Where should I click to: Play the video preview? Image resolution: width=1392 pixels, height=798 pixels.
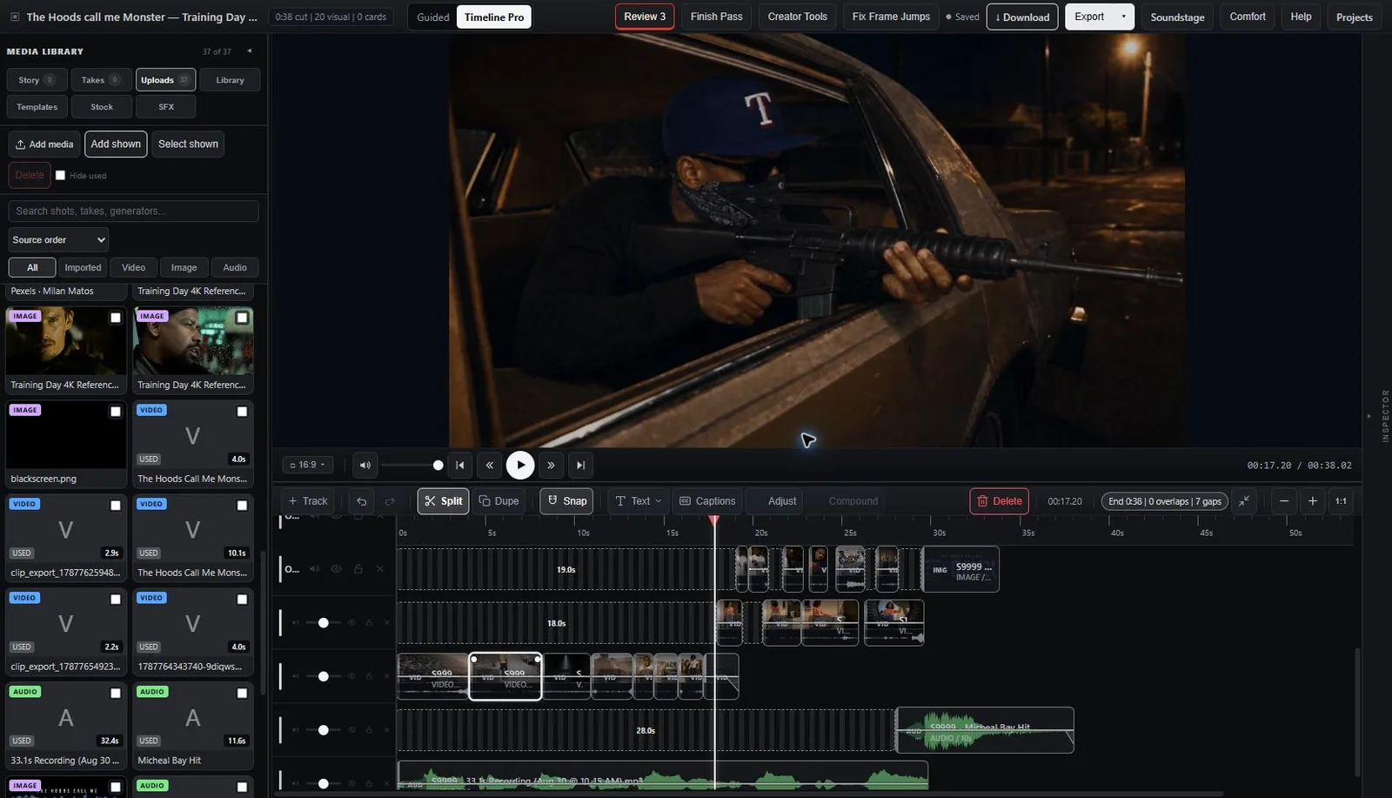[x=520, y=466]
